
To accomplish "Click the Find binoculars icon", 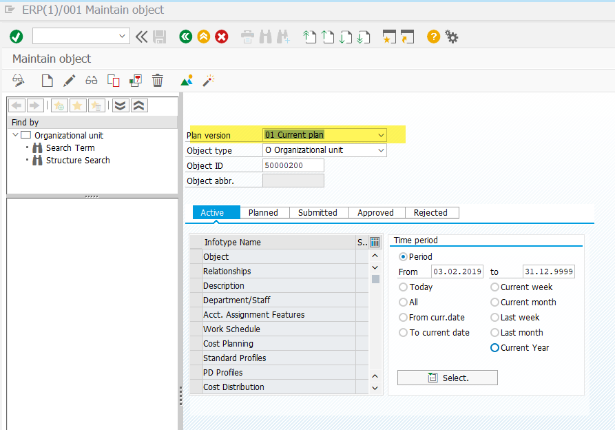I will pyautogui.click(x=266, y=37).
